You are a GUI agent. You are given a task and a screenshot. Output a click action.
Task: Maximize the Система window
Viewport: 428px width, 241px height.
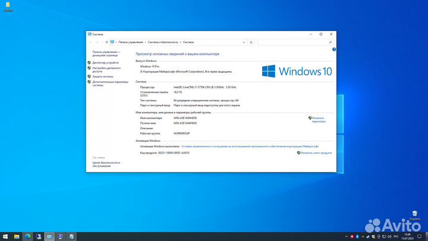pyautogui.click(x=321, y=34)
